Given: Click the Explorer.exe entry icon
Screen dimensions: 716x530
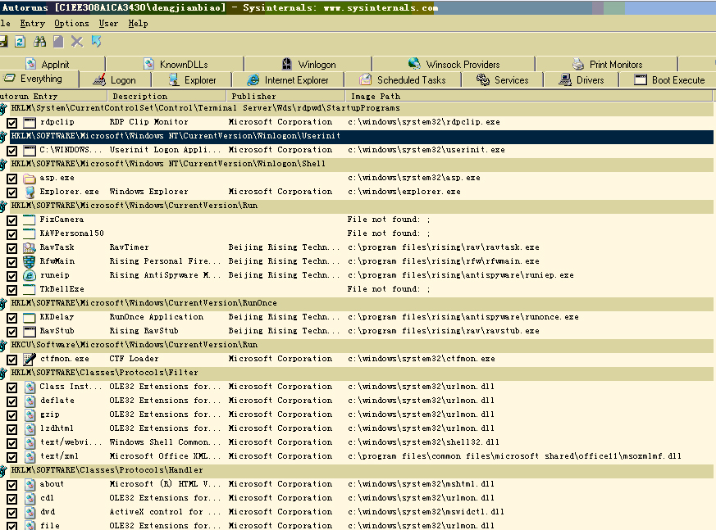Looking at the screenshot, I should [30, 192].
